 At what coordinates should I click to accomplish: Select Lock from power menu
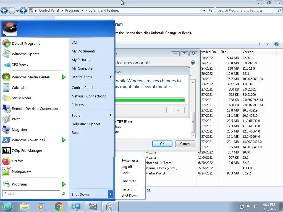click(x=125, y=173)
